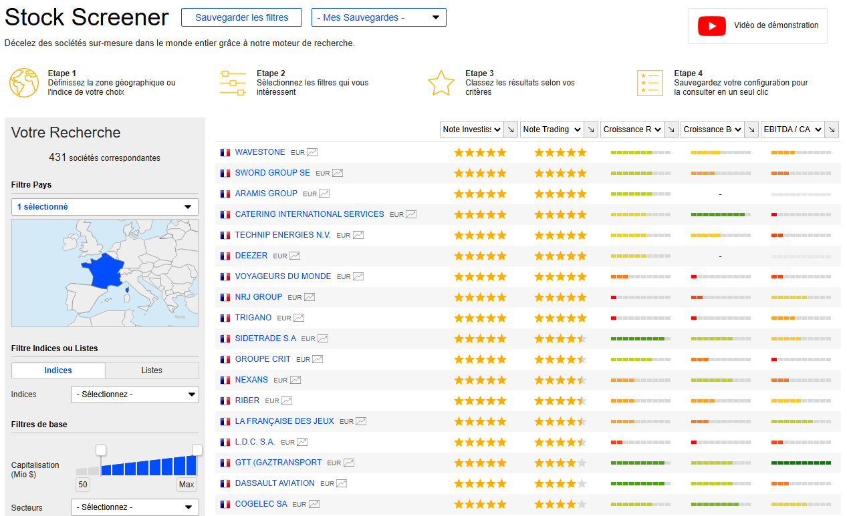
Task: Click the chart icon next to NEXANS
Action: (295, 380)
